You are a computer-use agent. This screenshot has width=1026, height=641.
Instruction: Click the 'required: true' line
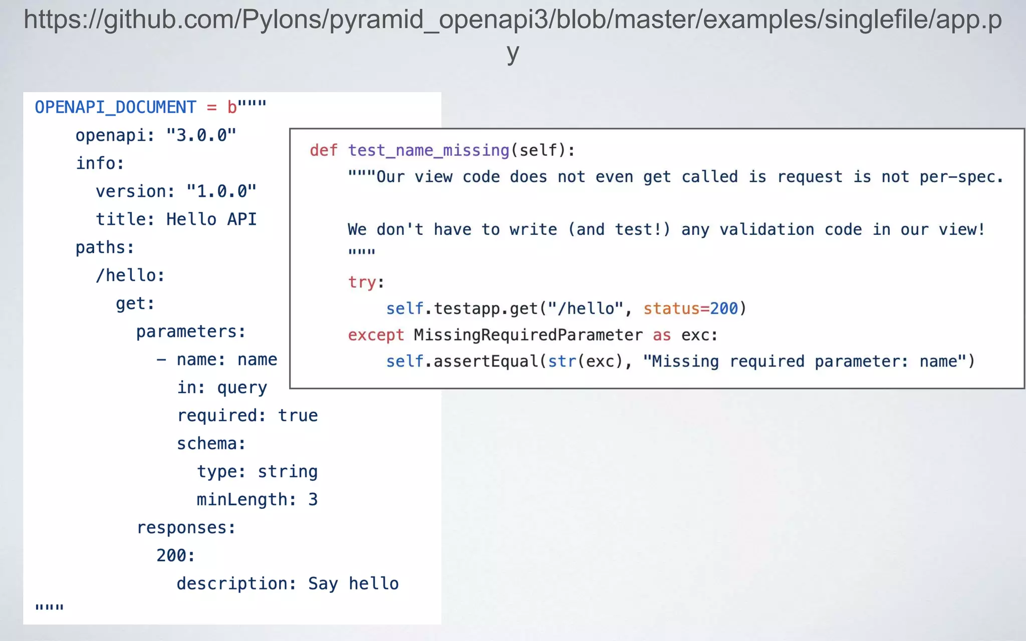[x=247, y=416]
